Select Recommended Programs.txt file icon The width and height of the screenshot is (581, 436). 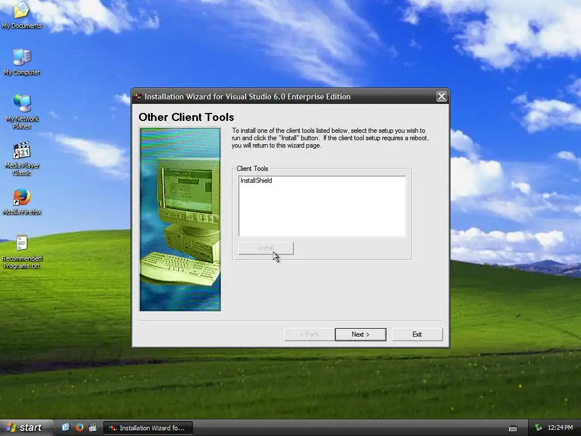(22, 251)
